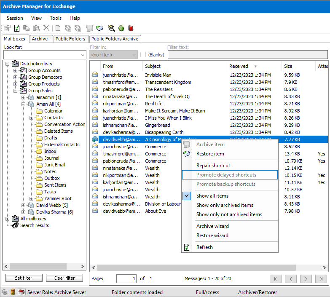Collapse the Aman Ali [4] mailbox

click(x=23, y=104)
